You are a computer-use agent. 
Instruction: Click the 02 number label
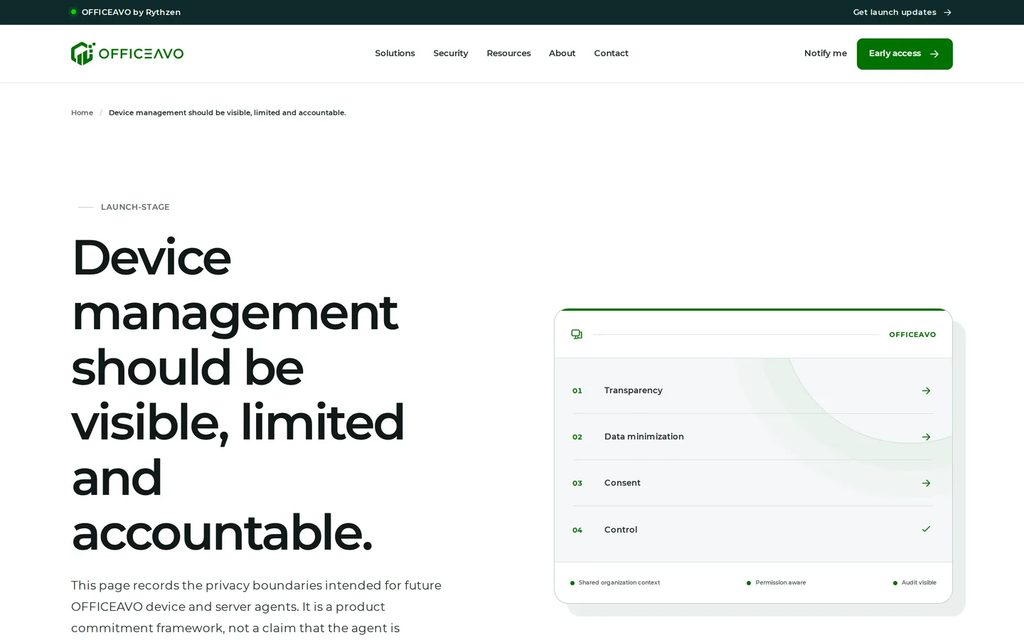coord(577,437)
